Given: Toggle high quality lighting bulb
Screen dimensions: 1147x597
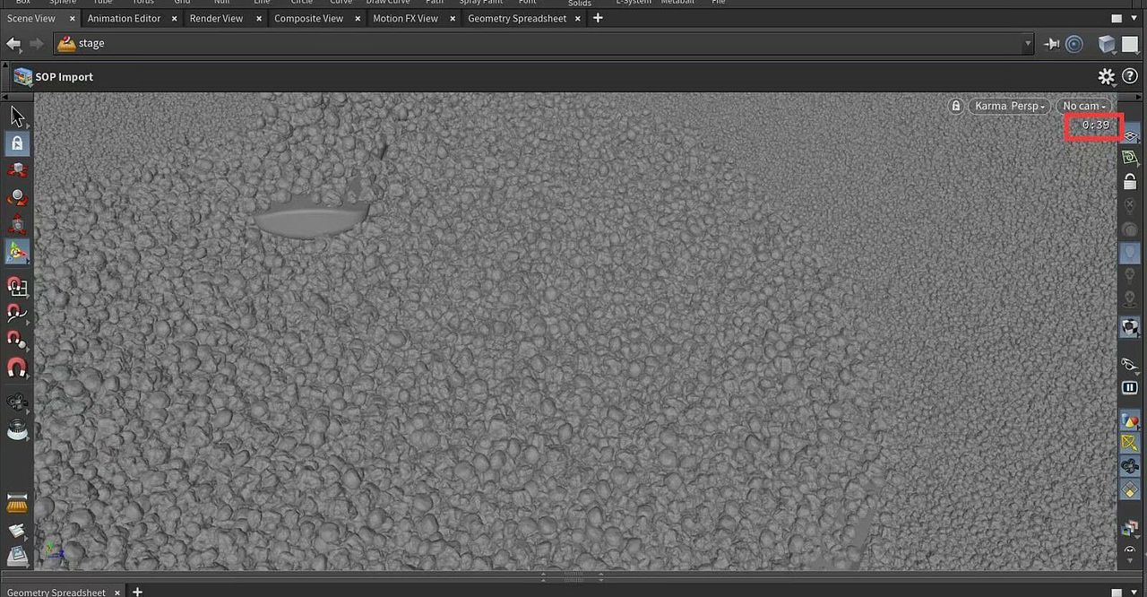Looking at the screenshot, I should pyautogui.click(x=1130, y=277).
